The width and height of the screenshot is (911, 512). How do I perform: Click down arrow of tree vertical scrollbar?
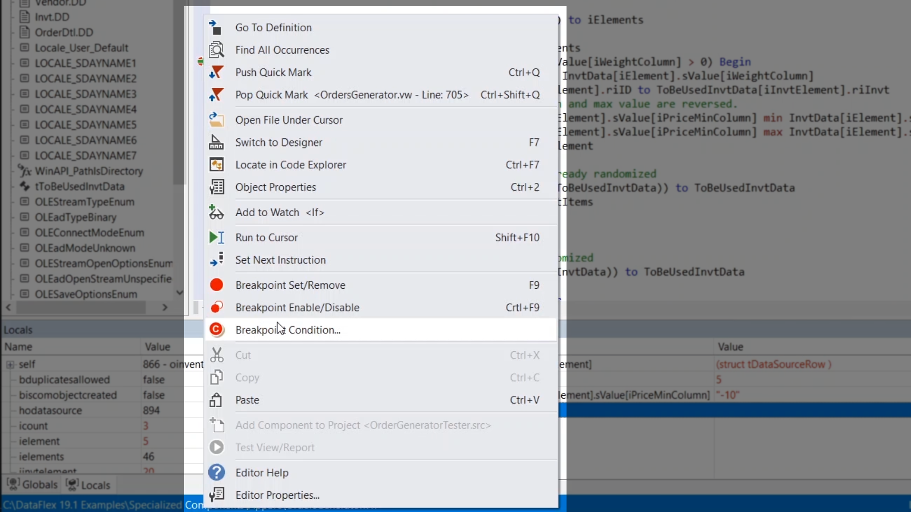point(179,293)
